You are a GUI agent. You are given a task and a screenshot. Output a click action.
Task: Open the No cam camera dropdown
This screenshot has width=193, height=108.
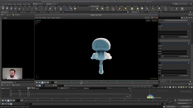tap(154, 20)
